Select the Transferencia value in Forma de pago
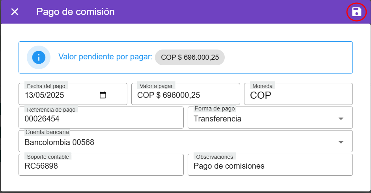The image size is (371, 193). coord(218,119)
